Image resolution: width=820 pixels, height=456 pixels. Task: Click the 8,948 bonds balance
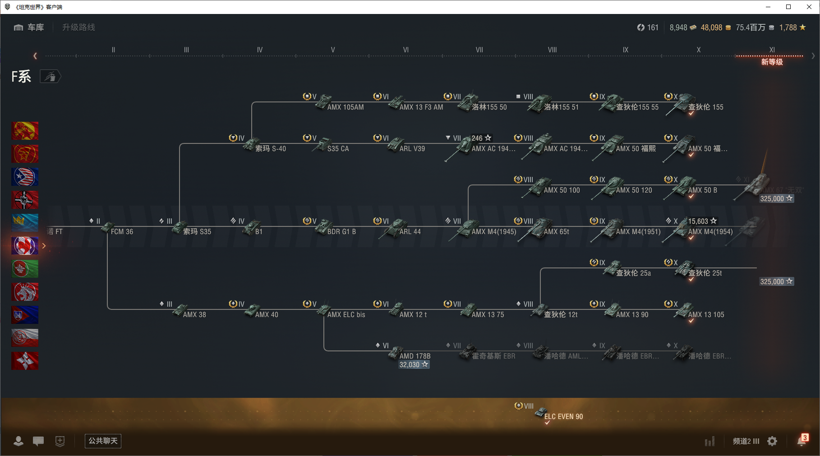683,28
